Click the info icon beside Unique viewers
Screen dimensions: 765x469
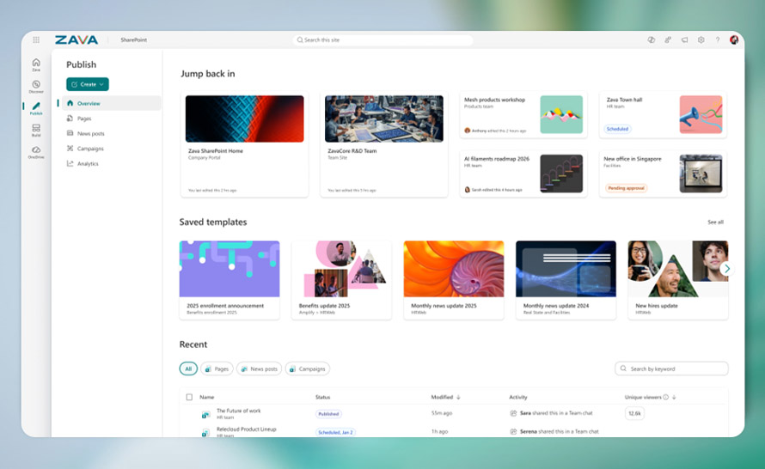(x=665, y=397)
